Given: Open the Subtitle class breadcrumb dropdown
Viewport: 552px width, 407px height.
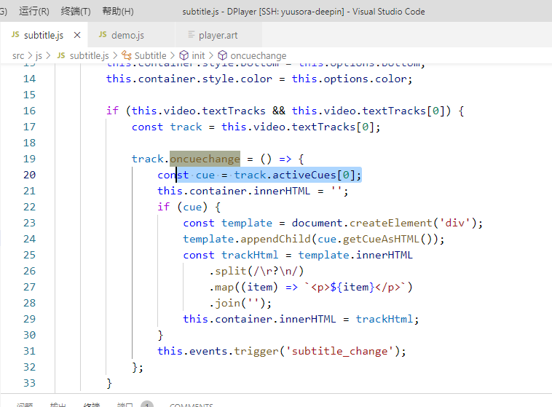Looking at the screenshot, I should 150,55.
